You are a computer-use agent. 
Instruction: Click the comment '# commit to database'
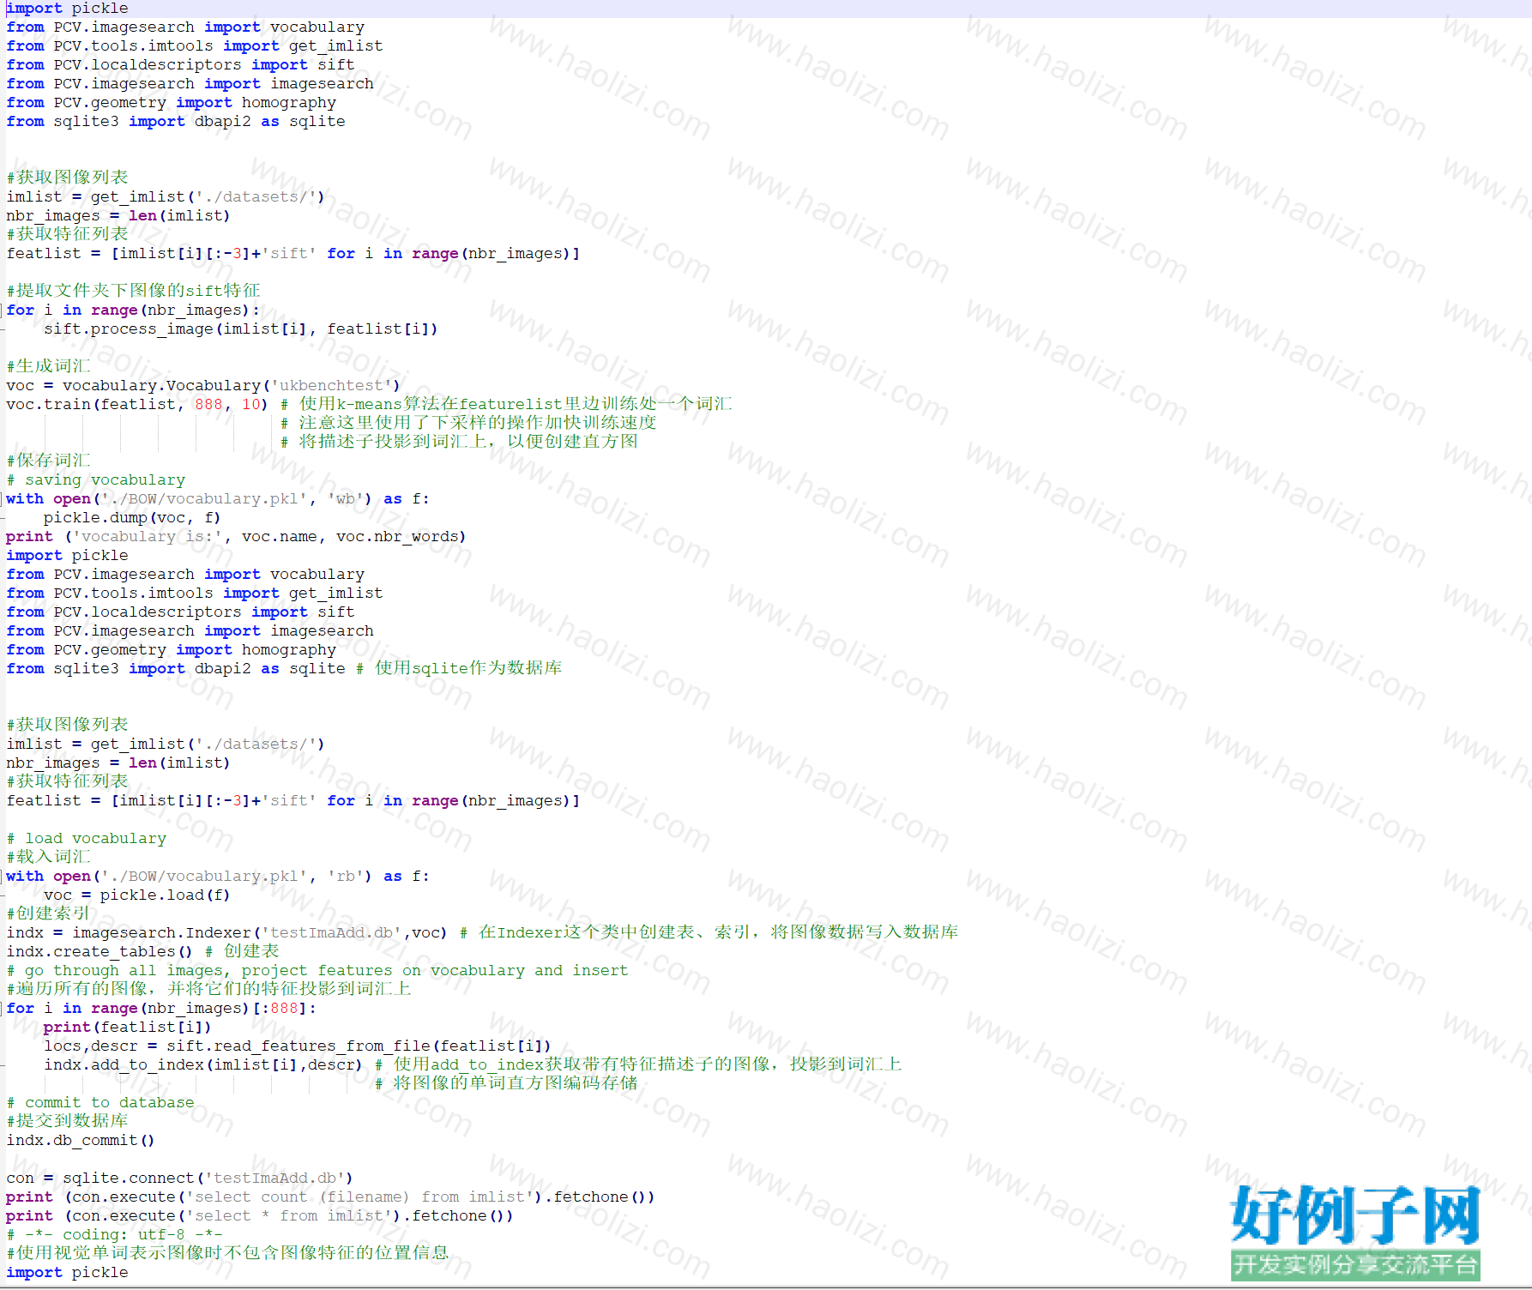(100, 1102)
